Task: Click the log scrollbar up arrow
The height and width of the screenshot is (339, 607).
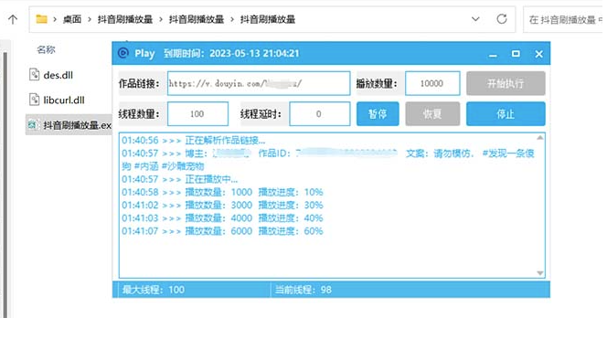Action: (x=540, y=137)
